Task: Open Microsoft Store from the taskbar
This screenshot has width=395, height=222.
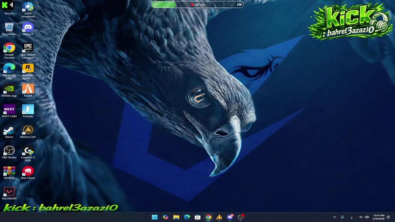Action: (198, 217)
